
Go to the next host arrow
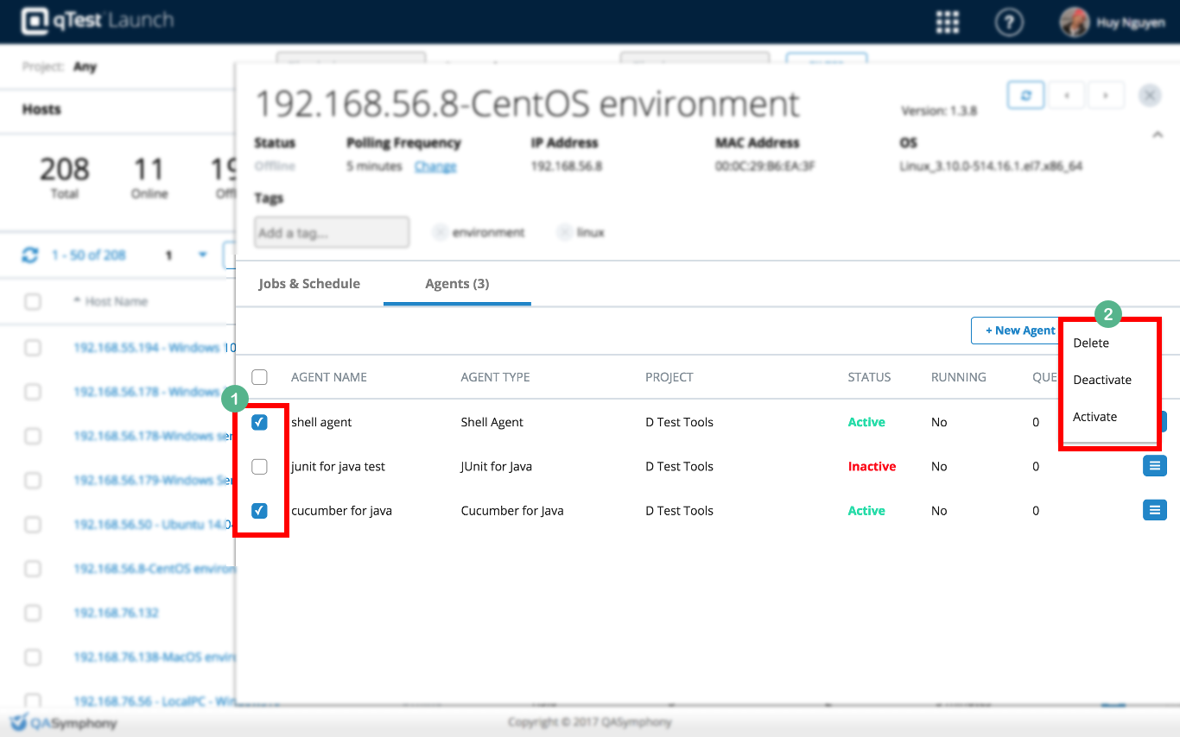pos(1105,96)
